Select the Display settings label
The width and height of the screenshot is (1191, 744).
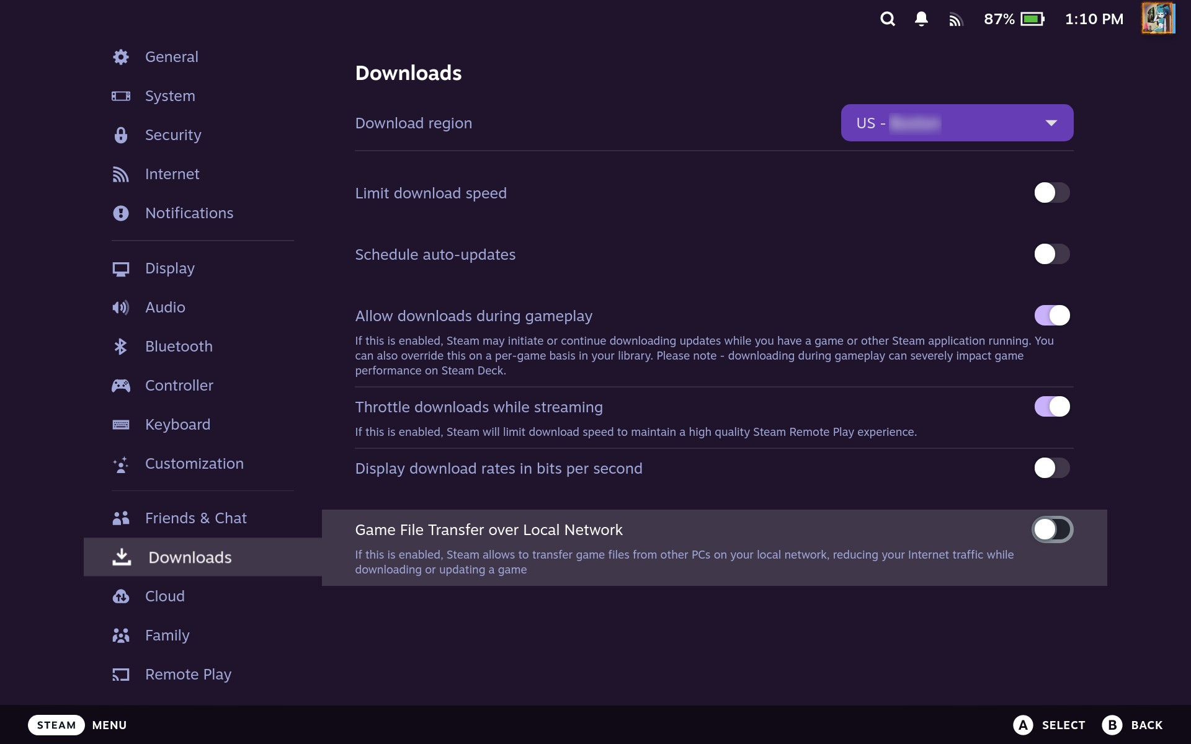pyautogui.click(x=170, y=268)
